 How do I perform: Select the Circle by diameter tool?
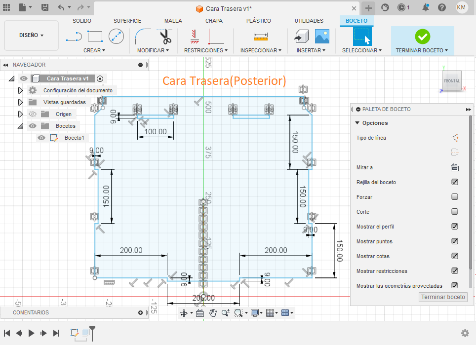pyautogui.click(x=116, y=37)
